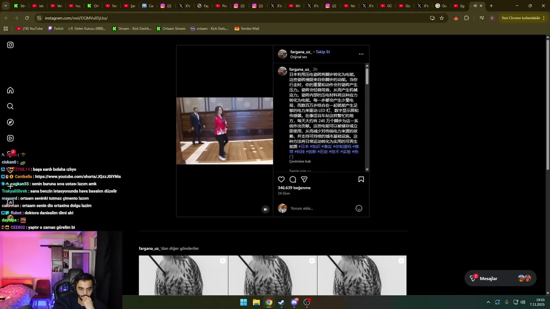The width and height of the screenshot is (550, 309).
Task: Click fargana_uz_ profile avatar in post header
Action: pos(282,54)
